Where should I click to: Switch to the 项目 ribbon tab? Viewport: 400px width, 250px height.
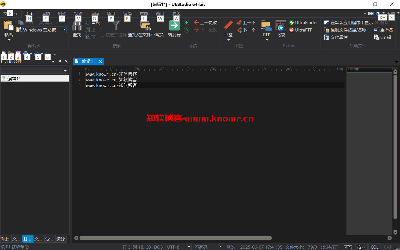click(x=111, y=13)
